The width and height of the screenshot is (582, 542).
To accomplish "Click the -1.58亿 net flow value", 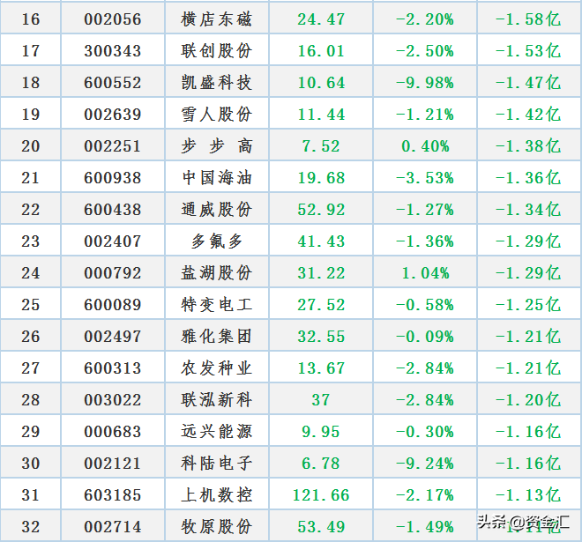I will [528, 19].
